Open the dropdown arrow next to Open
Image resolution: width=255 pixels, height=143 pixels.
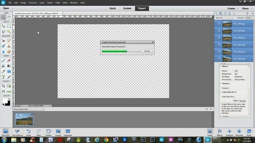(12, 8)
